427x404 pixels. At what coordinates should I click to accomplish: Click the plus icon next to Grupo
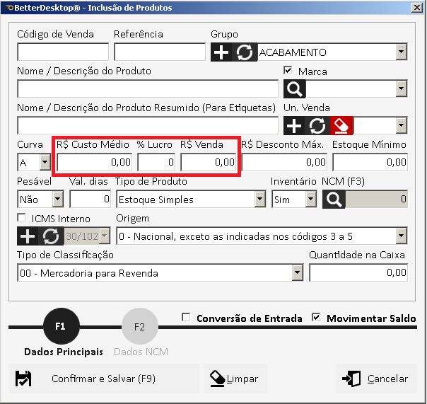[222, 52]
